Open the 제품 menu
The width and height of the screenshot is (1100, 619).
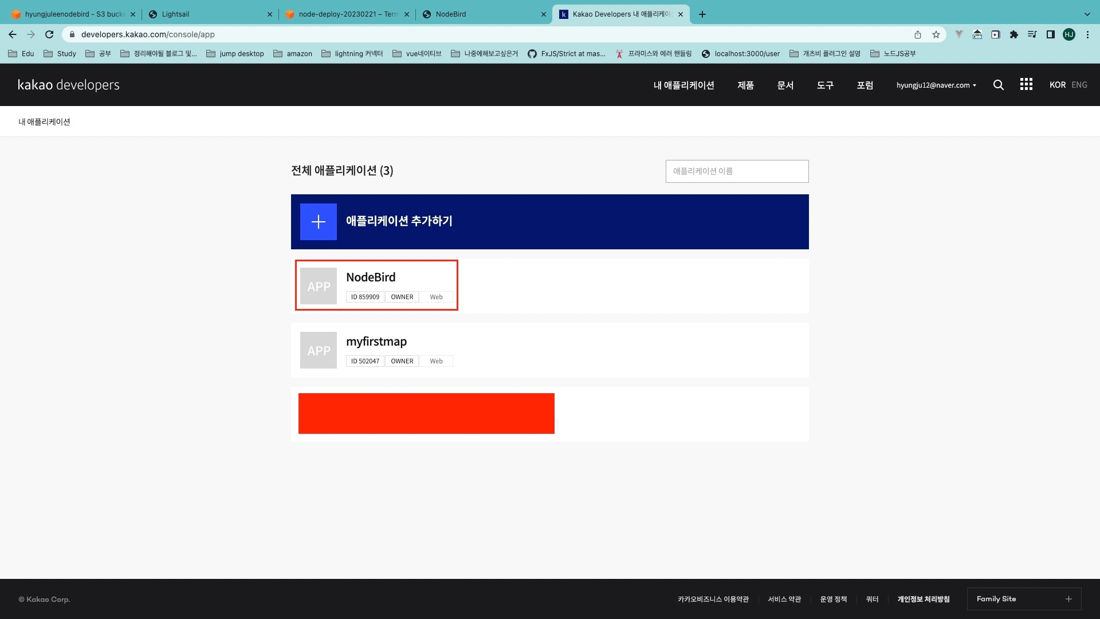pyautogui.click(x=745, y=85)
